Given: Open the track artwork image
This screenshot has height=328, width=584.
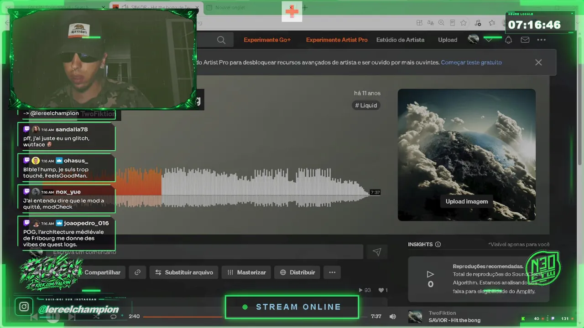Looking at the screenshot, I should [x=467, y=155].
